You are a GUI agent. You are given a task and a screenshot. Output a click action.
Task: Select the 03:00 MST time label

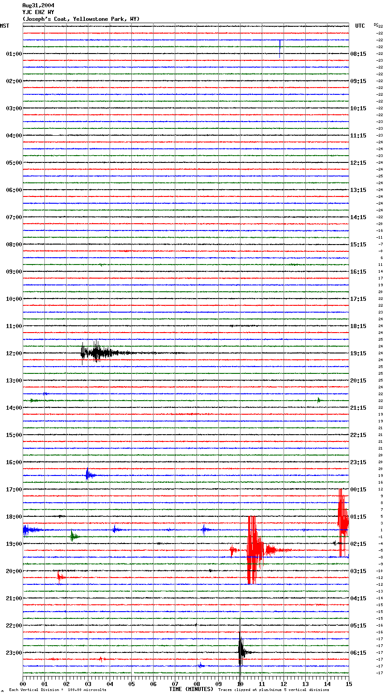click(x=14, y=108)
